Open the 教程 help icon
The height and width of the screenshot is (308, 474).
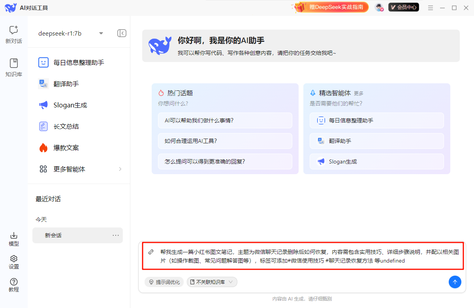(13, 285)
